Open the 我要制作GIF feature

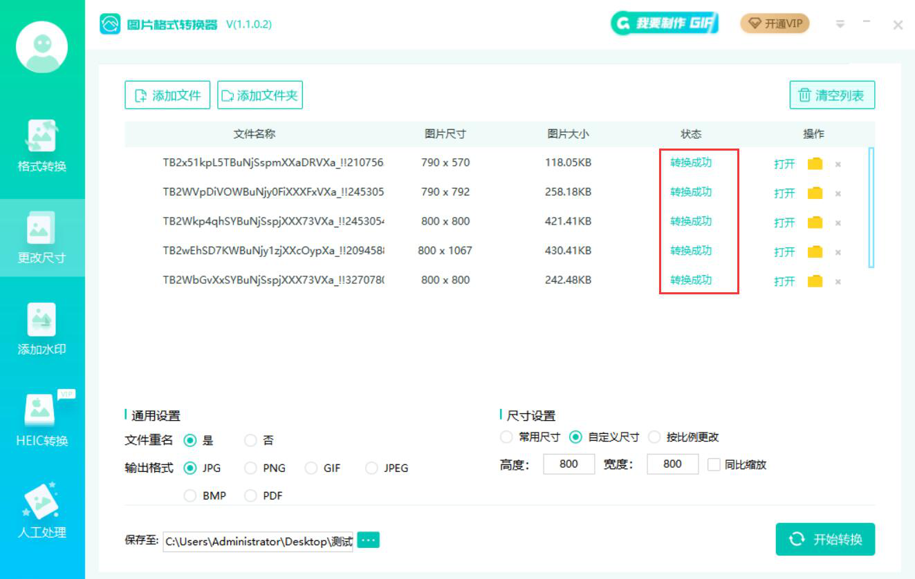click(x=665, y=23)
